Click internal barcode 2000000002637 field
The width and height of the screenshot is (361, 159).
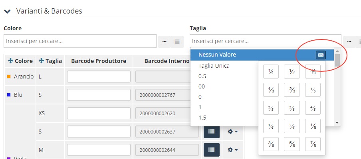click(x=167, y=132)
